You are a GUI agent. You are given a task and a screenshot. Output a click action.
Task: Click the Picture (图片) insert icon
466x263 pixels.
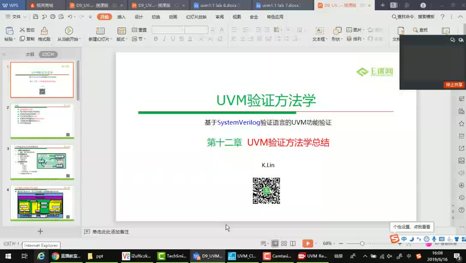coord(349,30)
